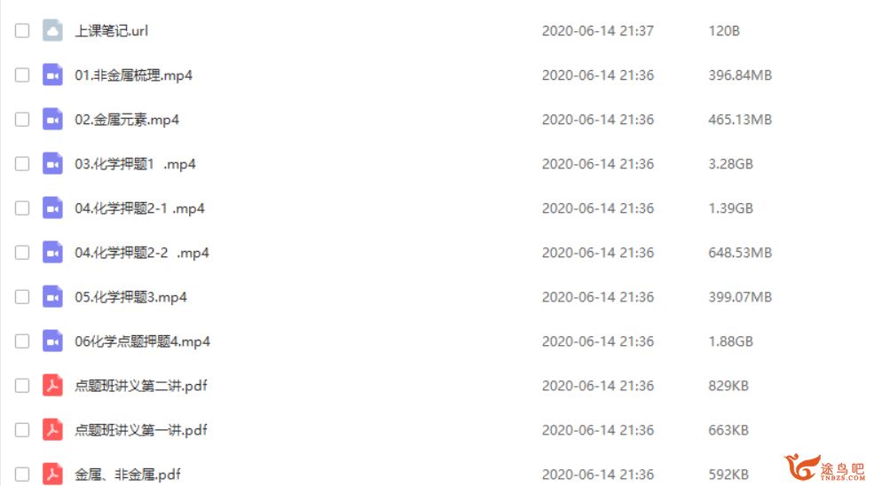
Task: Tick the checkbox for 上课笔记.url
Action: pyautogui.click(x=22, y=31)
